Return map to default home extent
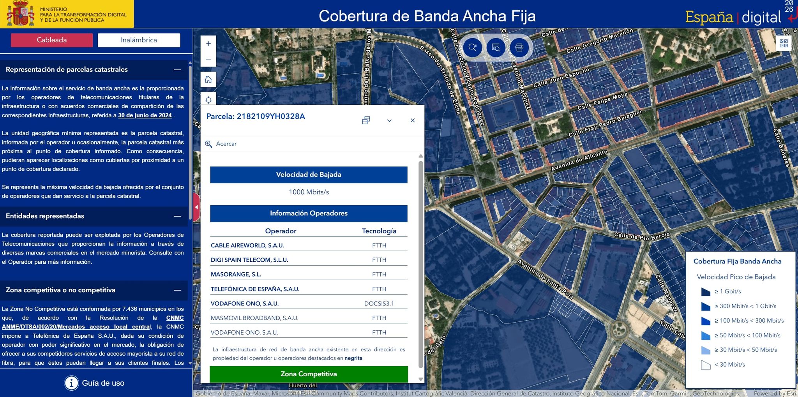This screenshot has height=397, width=798. [x=208, y=79]
